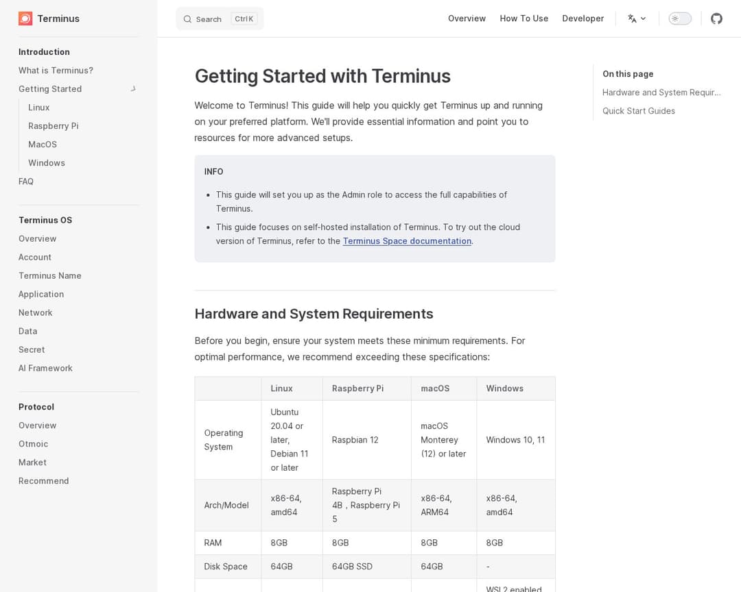The height and width of the screenshot is (592, 741).
Task: Open the Recommend page
Action: point(43,481)
